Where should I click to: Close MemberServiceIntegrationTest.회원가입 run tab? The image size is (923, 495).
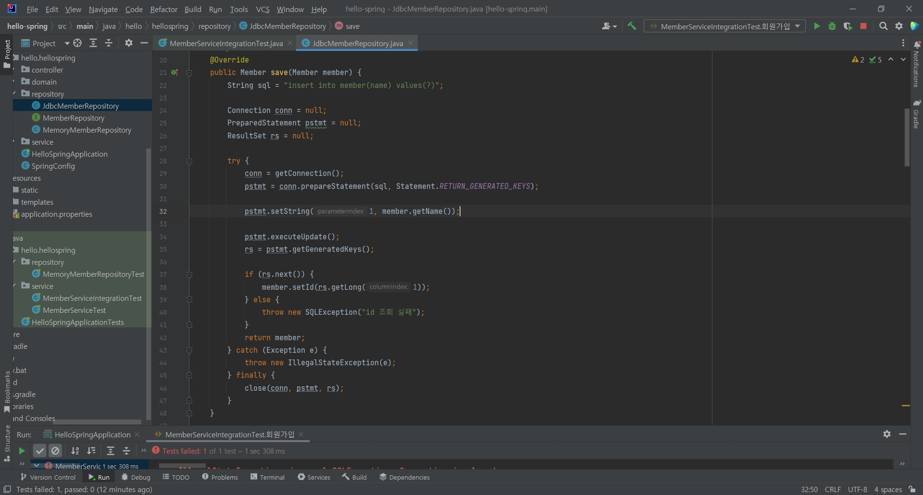pos(301,434)
